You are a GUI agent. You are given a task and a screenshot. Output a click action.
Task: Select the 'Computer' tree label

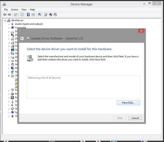[21, 28]
